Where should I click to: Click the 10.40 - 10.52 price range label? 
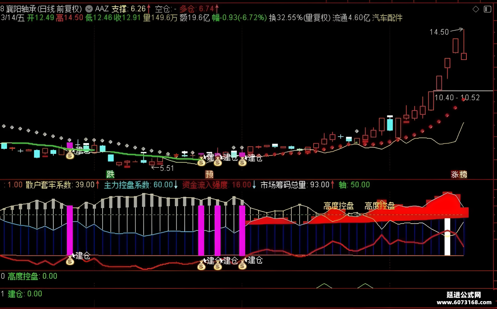(x=457, y=98)
